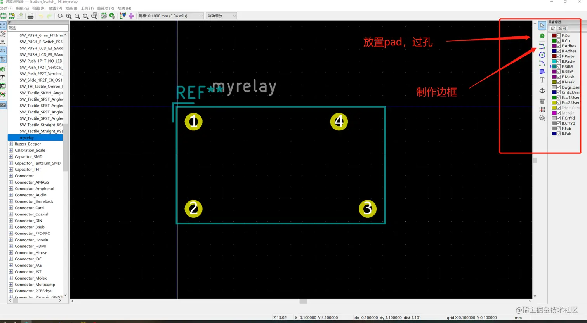Switch units to millimeters icon
Viewport: 587px width, 323px height.
point(3,50)
